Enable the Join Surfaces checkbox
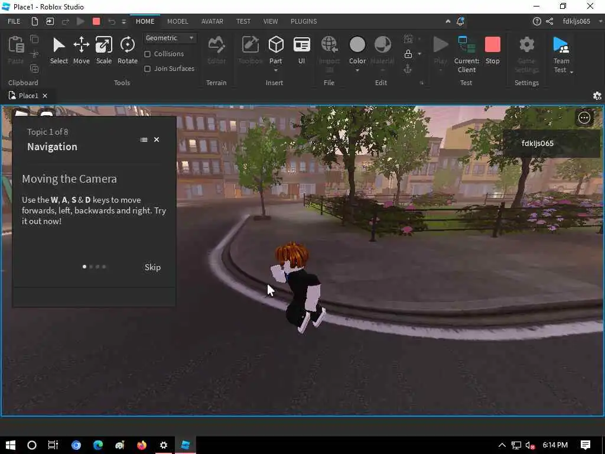The height and width of the screenshot is (454, 605). click(x=147, y=69)
